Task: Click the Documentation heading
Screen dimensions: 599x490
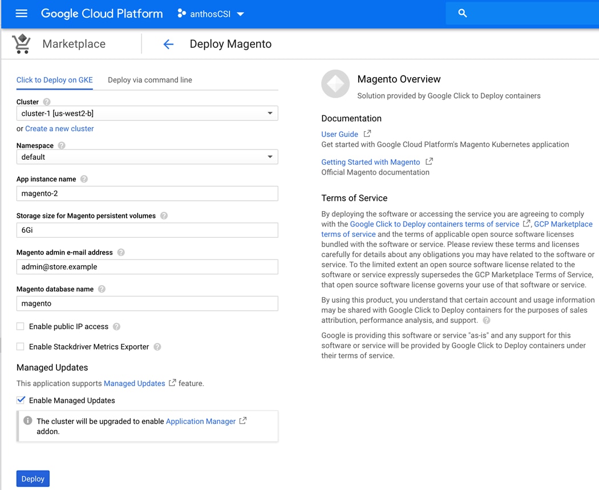Action: pos(351,119)
